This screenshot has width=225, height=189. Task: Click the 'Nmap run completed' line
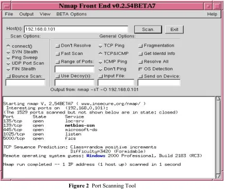[92, 164]
